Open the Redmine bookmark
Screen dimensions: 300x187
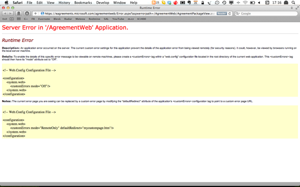pyautogui.click(x=94, y=19)
